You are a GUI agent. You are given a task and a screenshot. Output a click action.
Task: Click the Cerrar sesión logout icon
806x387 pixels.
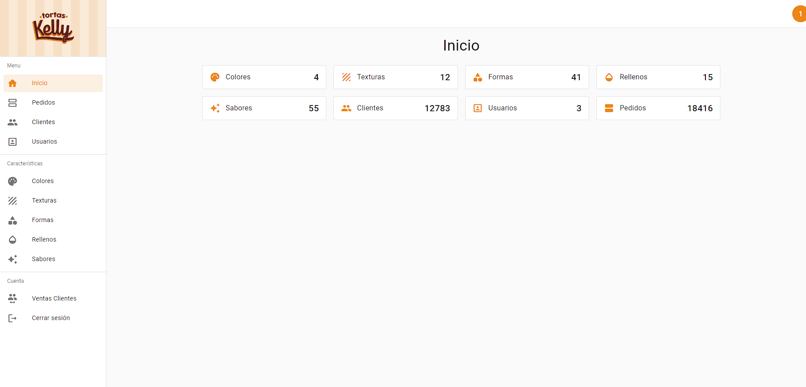(12, 318)
